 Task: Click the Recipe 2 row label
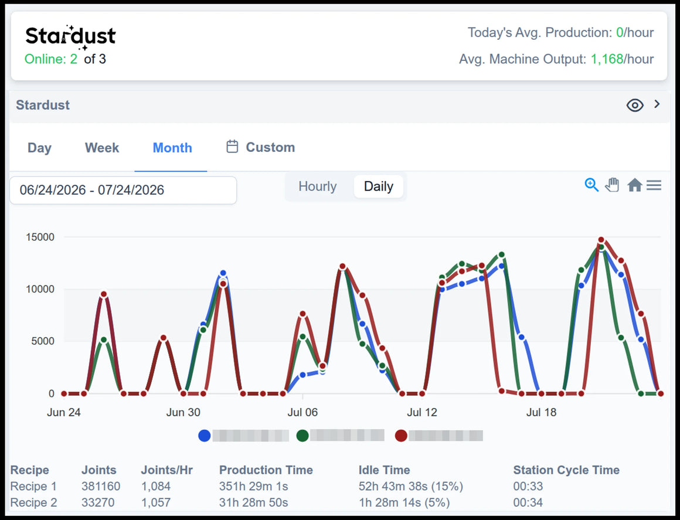click(x=33, y=502)
